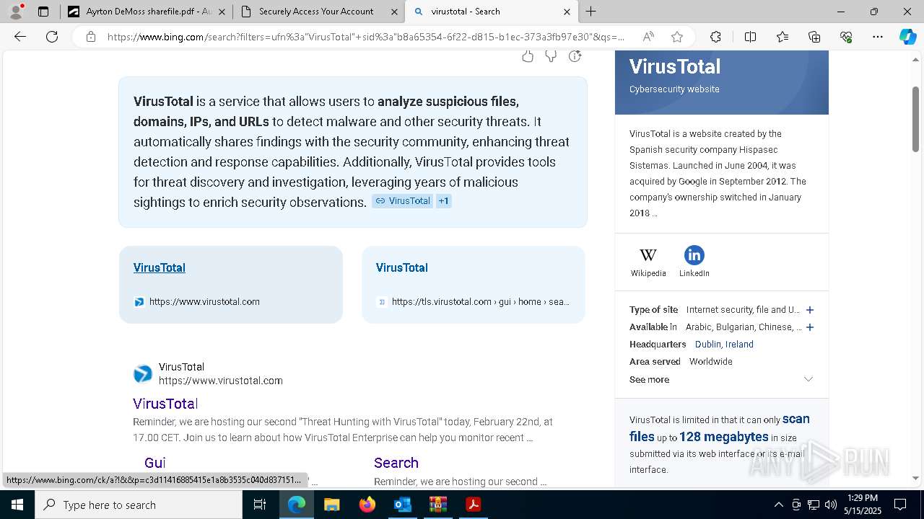The image size is (924, 519).
Task: View site information lock icon
Action: click(90, 37)
